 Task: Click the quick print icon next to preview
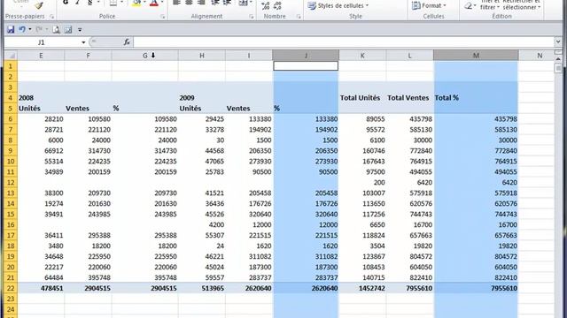click(x=68, y=29)
